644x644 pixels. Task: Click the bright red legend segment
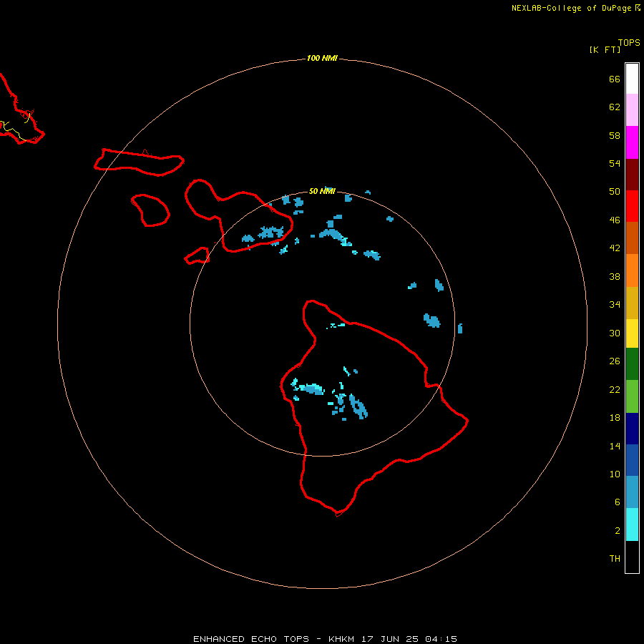point(632,206)
